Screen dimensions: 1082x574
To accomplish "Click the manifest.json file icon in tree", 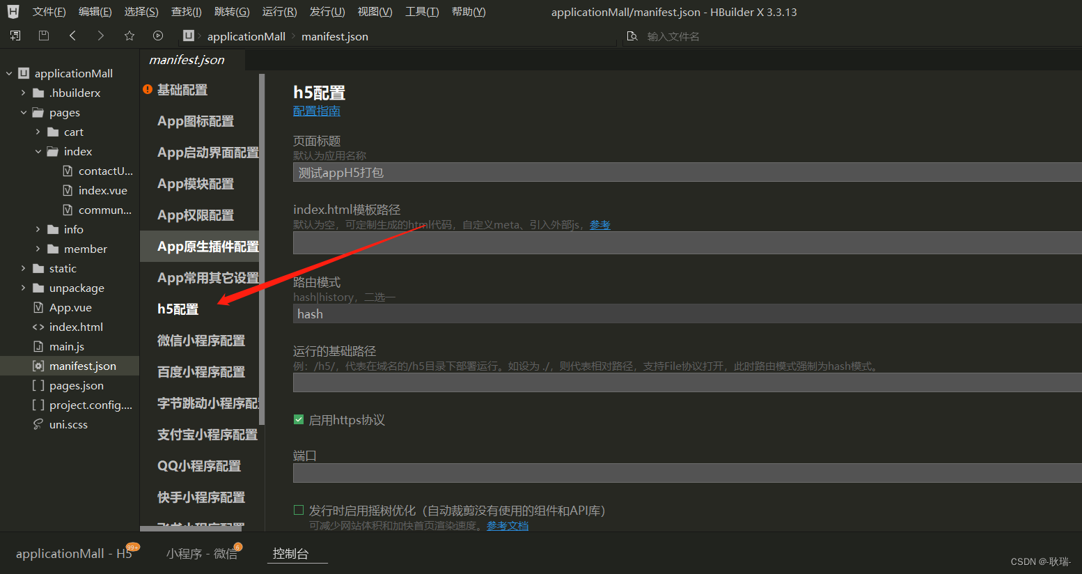I will [38, 366].
